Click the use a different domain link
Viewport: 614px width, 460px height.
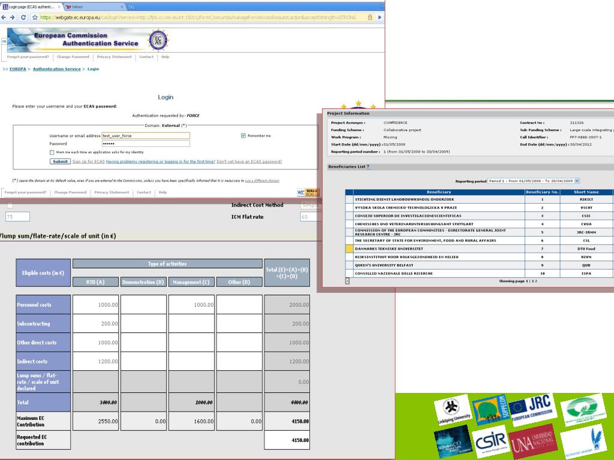(262, 181)
